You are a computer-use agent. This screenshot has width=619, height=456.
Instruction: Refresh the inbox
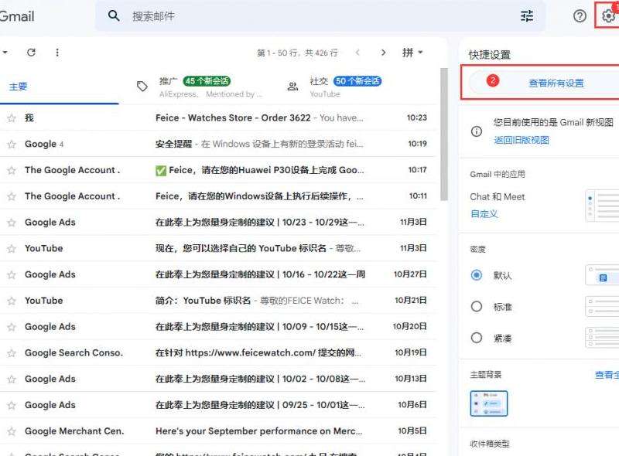point(31,53)
